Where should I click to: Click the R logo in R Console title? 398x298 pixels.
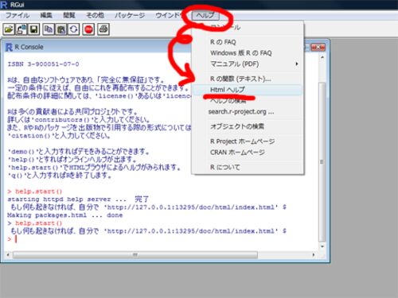(x=9, y=47)
